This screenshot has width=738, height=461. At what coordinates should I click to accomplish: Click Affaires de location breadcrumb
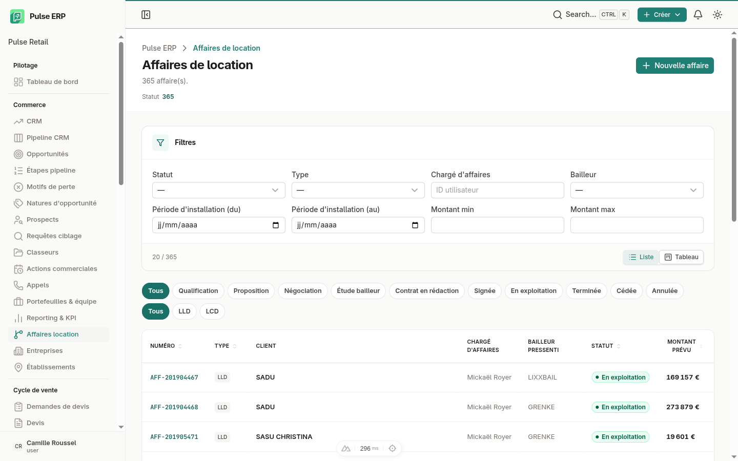pos(227,48)
